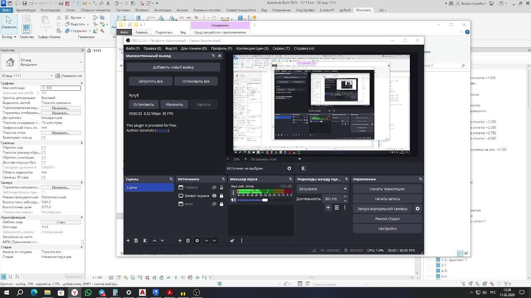531x298 pixels.
Task: Move the source down in Sources dock
Action: (x=214, y=240)
